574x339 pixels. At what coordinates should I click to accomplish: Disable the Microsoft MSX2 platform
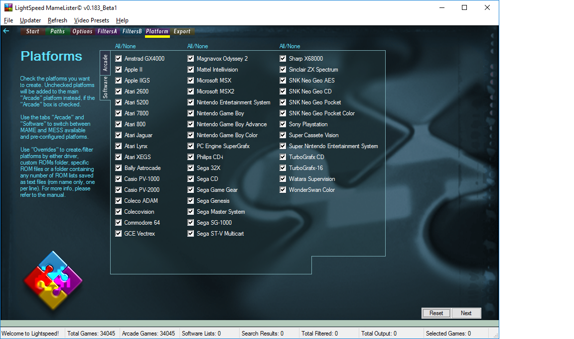click(x=191, y=91)
